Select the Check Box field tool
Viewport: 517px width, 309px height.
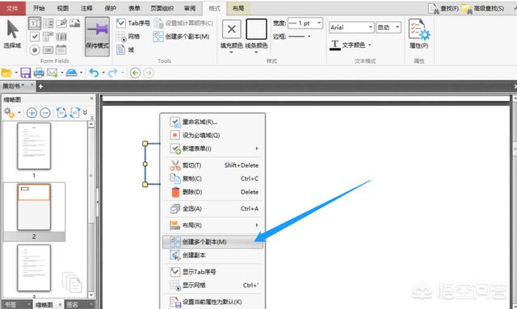coord(35,36)
